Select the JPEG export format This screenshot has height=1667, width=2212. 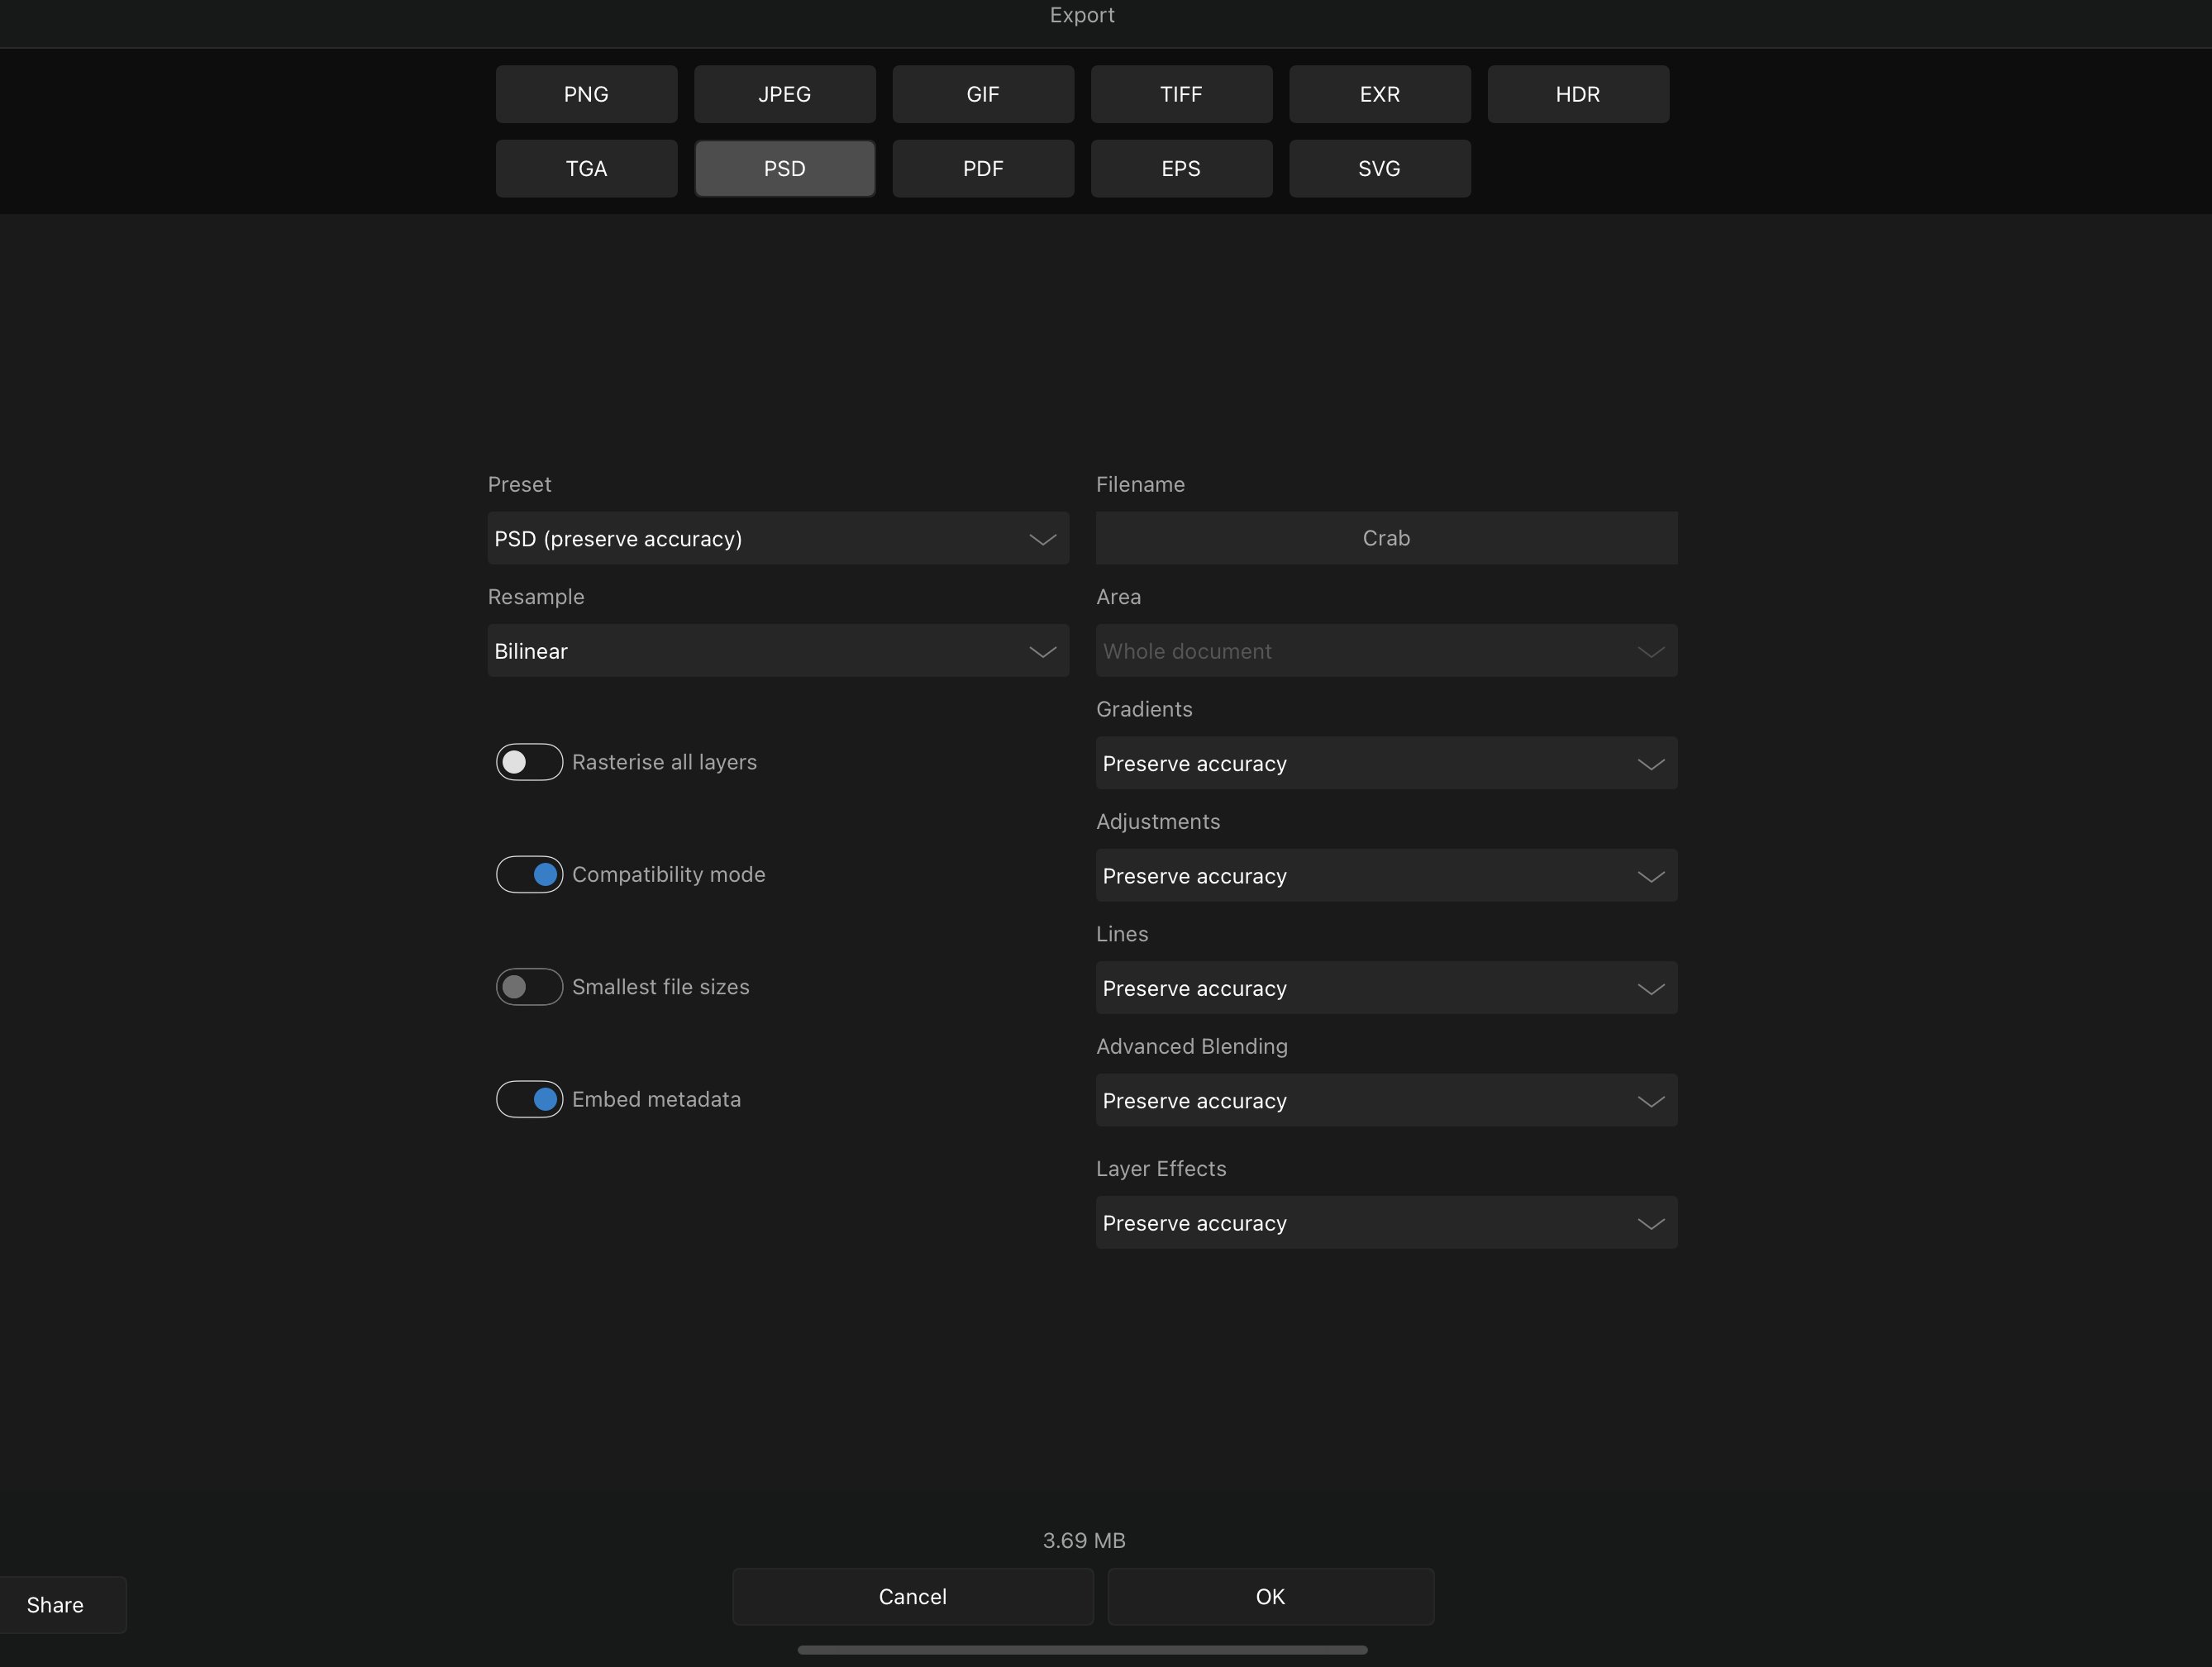(x=785, y=94)
